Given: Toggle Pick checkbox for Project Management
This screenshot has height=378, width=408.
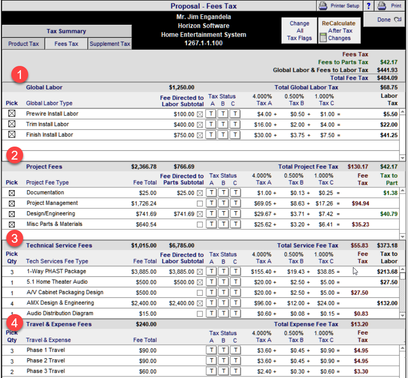Looking at the screenshot, I should (x=12, y=203).
